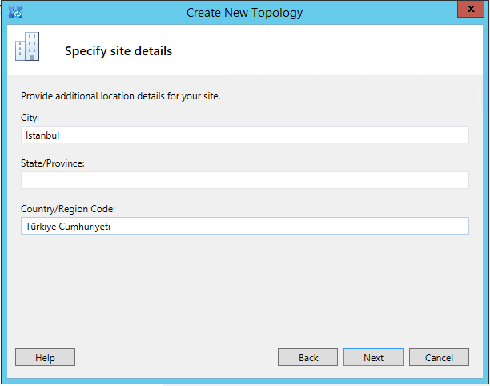Focus the Country/Region Code text box
This screenshot has height=386, width=490.
coord(245,226)
